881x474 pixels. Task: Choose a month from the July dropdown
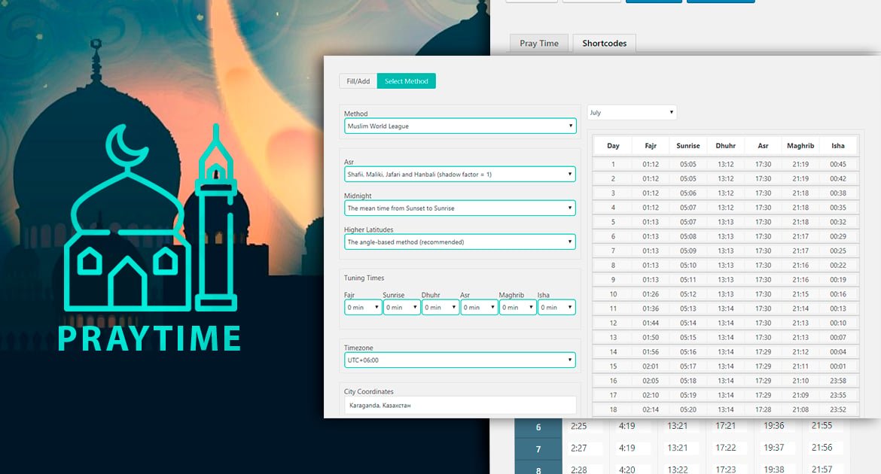[x=632, y=113]
